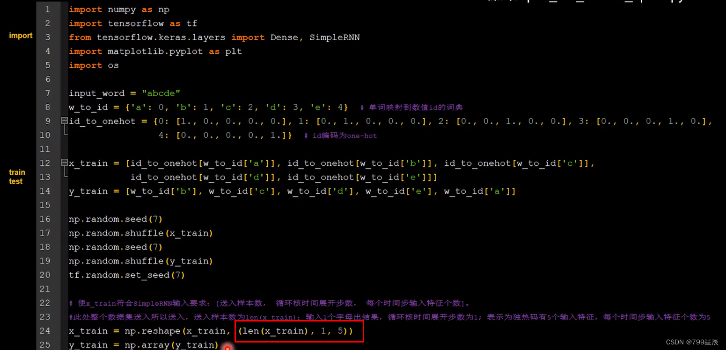The width and height of the screenshot is (726, 350).
Task: Click the 'id编码为one-hot' comment
Action: tap(340, 136)
